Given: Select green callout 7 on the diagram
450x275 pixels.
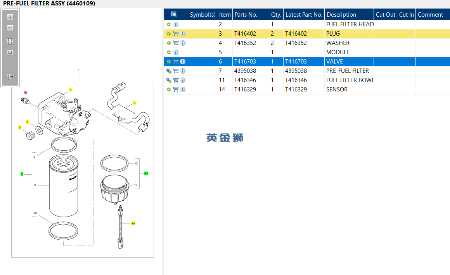Looking at the screenshot, I should pyautogui.click(x=22, y=174).
